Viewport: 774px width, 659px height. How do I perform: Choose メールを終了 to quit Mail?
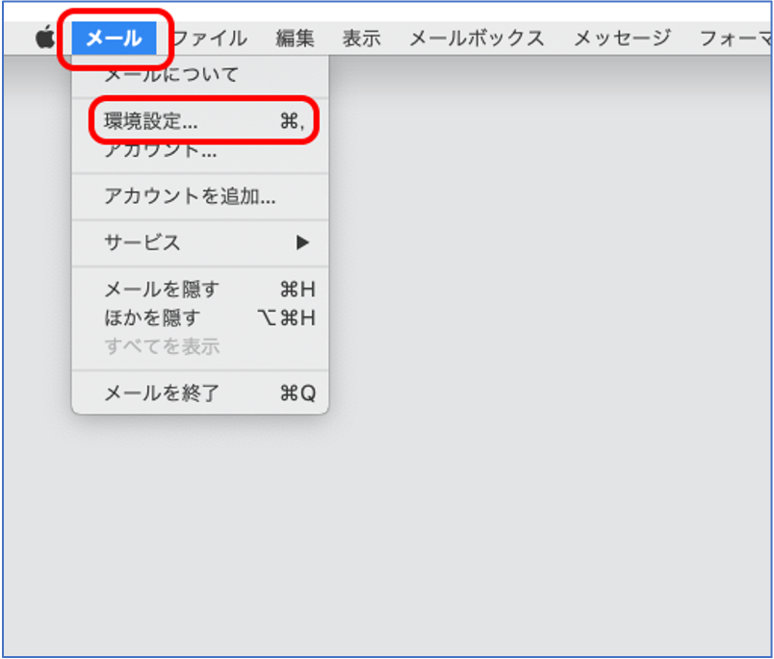200,393
